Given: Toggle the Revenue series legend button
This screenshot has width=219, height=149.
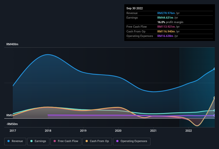Looking at the screenshot, I should coord(15,142).
